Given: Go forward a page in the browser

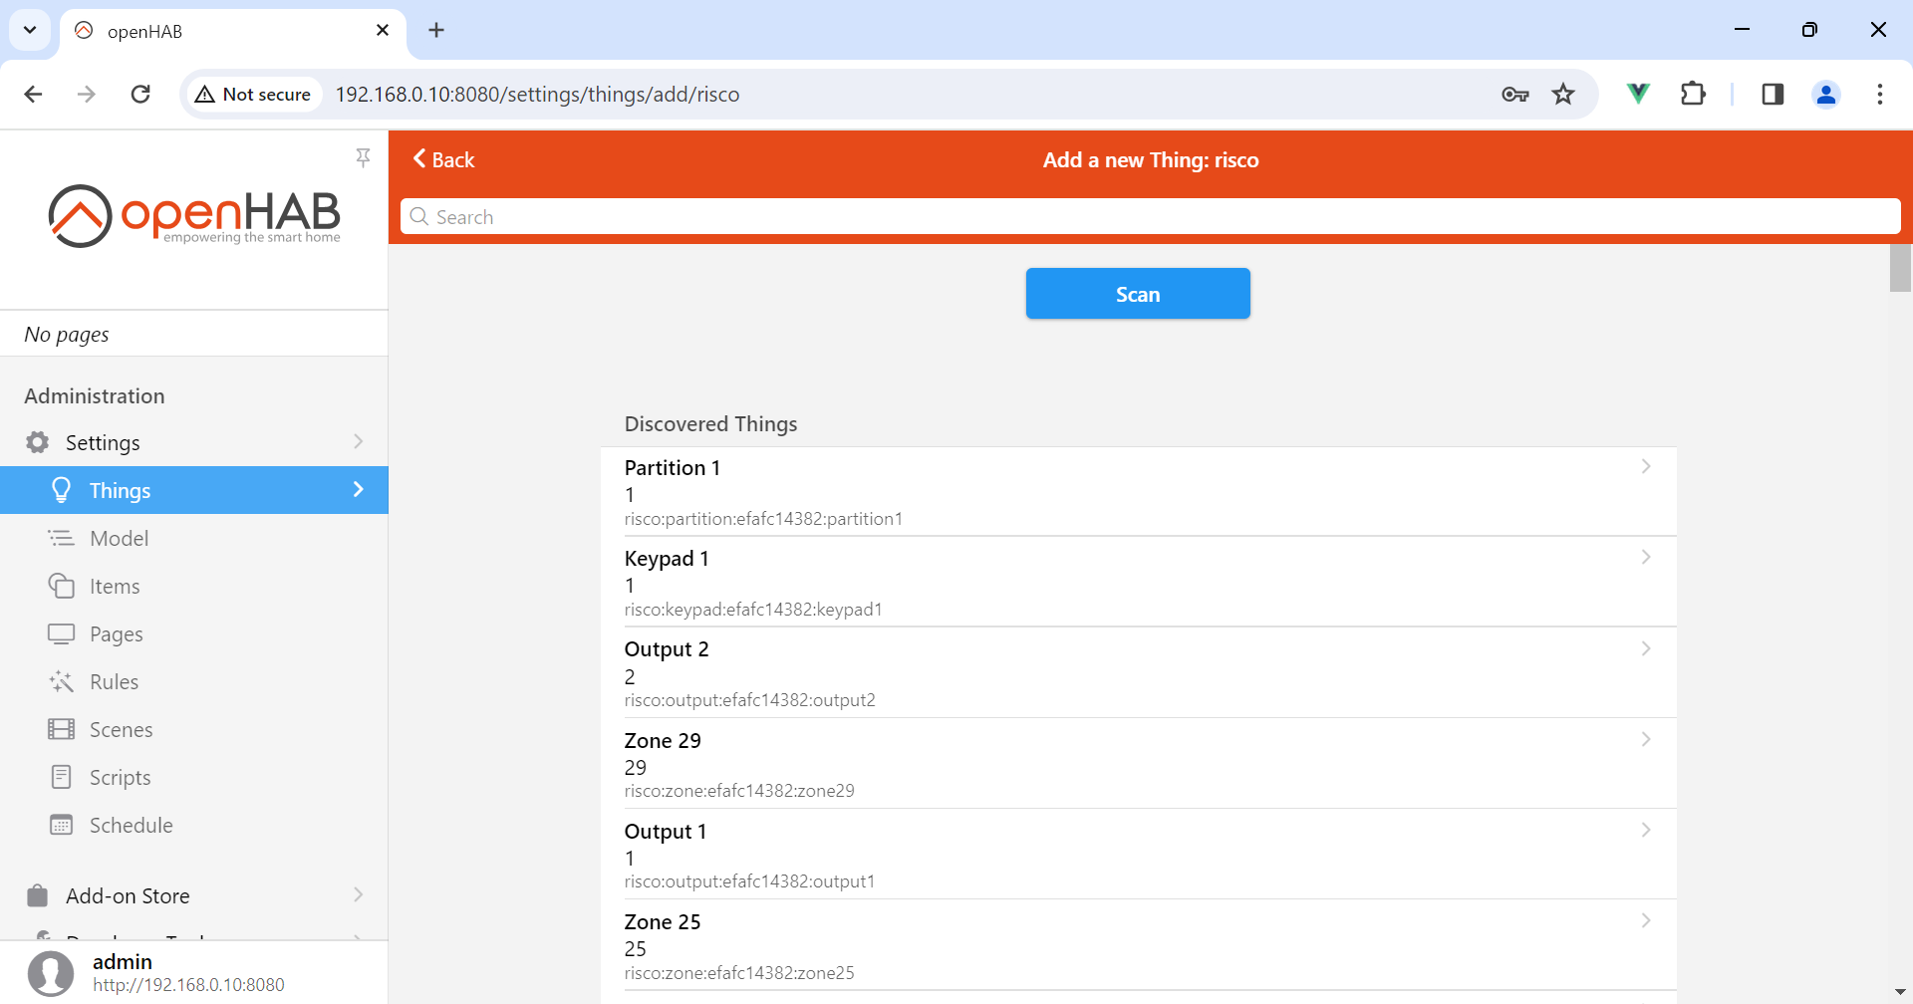Looking at the screenshot, I should pyautogui.click(x=87, y=94).
